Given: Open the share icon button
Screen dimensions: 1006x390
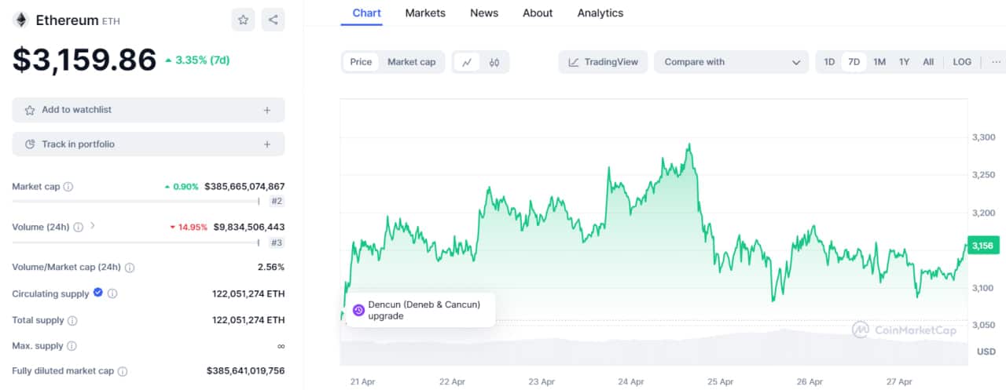Looking at the screenshot, I should [x=274, y=20].
